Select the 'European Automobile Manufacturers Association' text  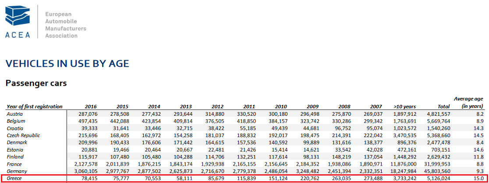point(65,25)
